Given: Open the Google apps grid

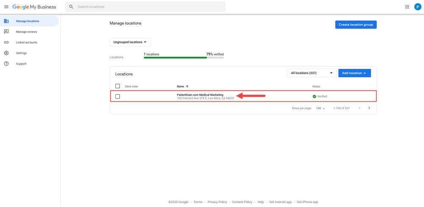Looking at the screenshot, I should click(x=407, y=7).
